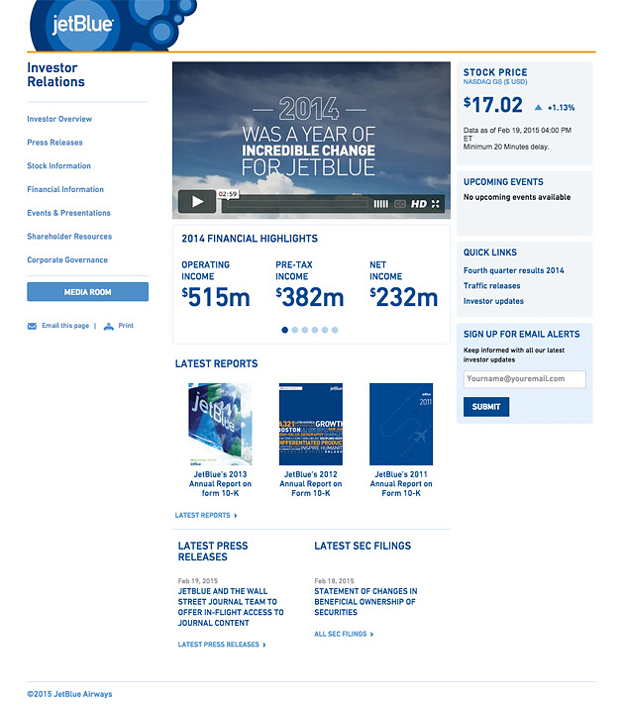Click the $382m pre-tax income figure
Viewport: 624px width, 708px height.
pos(310,297)
